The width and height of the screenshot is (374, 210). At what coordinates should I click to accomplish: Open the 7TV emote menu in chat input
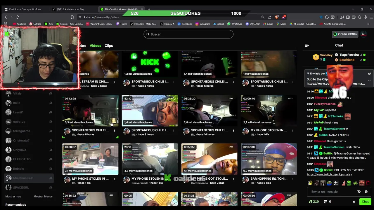359,192
